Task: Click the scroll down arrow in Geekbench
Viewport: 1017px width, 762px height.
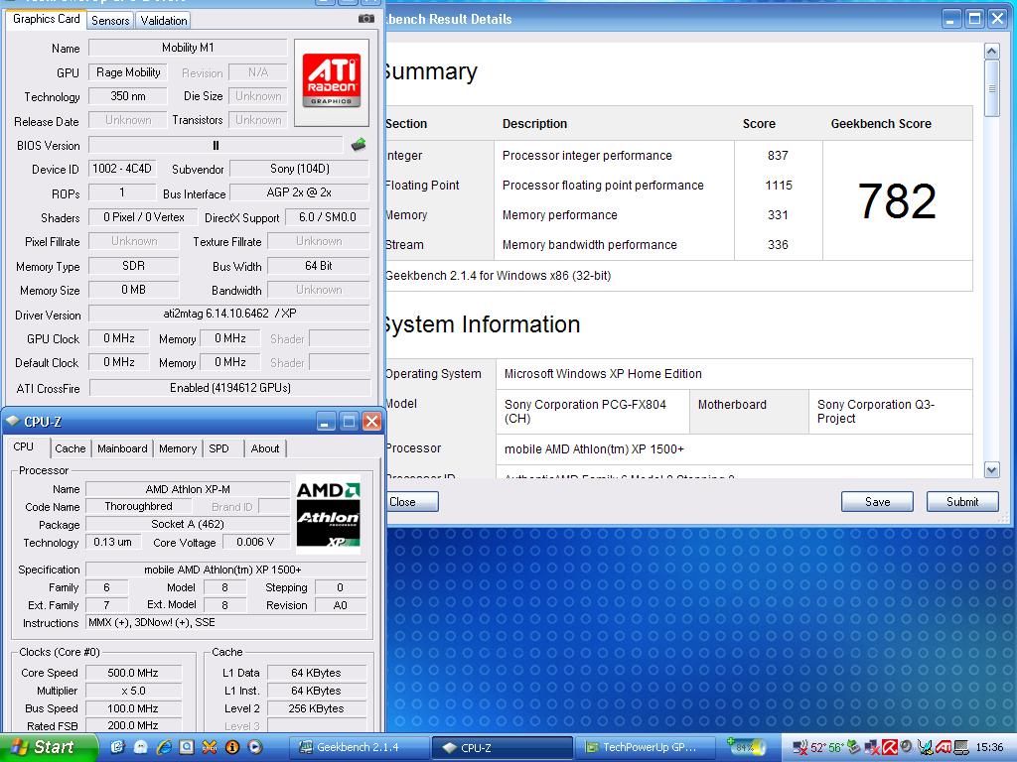Action: [x=991, y=469]
